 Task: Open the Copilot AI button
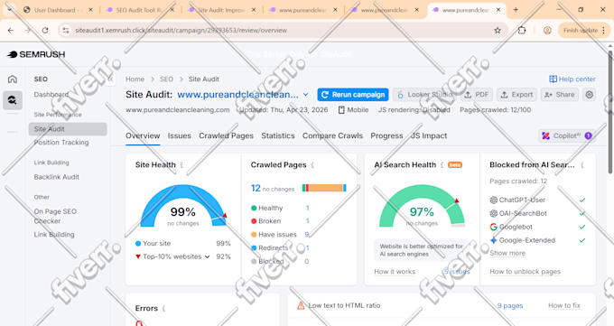pos(567,136)
